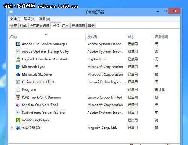The height and width of the screenshot is (145, 188).
Task: Click 低 impact of PS/2 TrackPoint Daemon
Action: click(157, 97)
